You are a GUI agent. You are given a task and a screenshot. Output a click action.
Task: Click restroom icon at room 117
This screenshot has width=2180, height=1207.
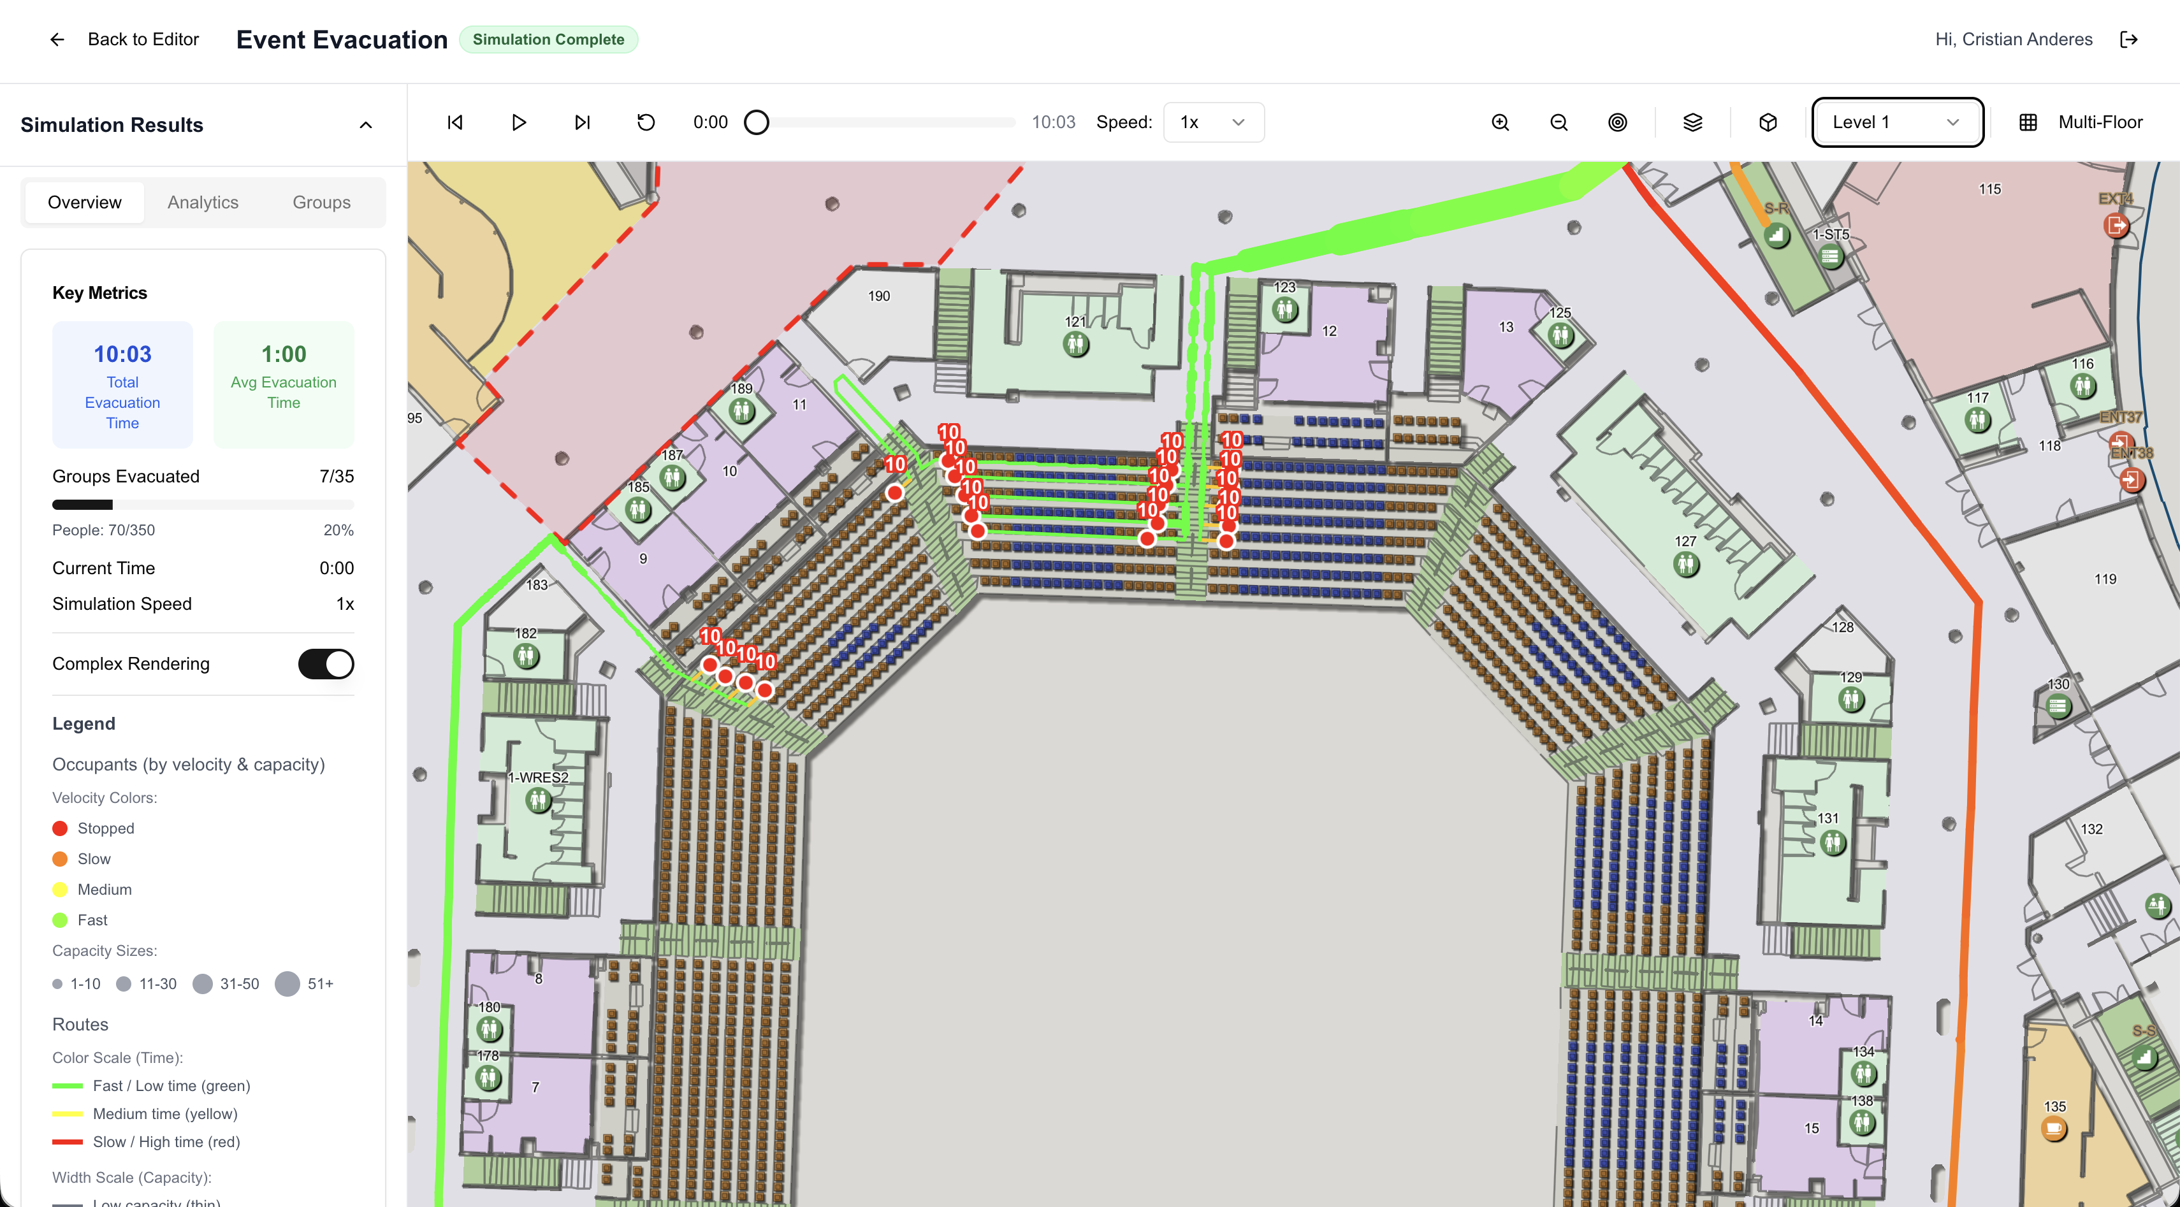pyautogui.click(x=1977, y=419)
